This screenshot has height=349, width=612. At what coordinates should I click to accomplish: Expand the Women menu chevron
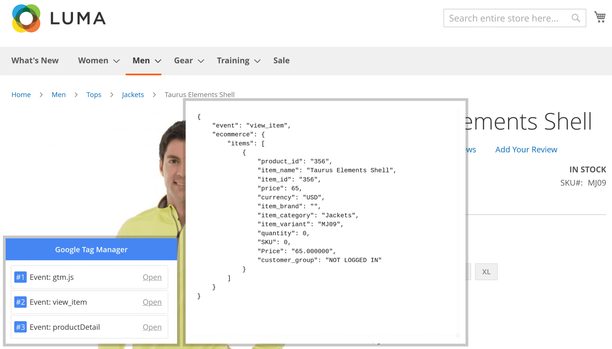click(x=116, y=61)
